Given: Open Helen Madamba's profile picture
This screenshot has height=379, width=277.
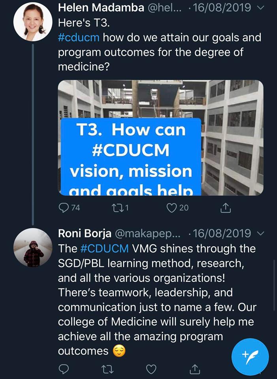Looking at the screenshot, I should tap(33, 22).
